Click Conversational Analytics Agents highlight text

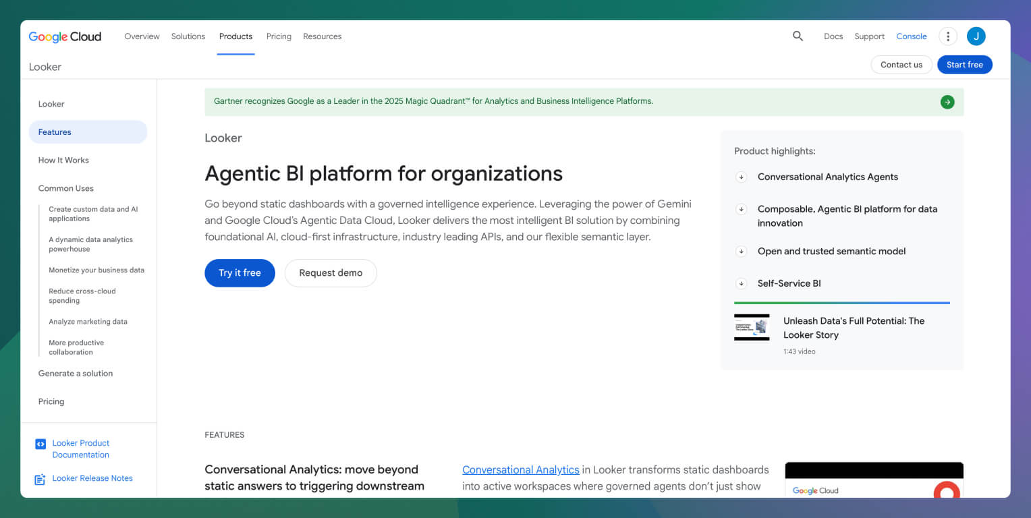click(x=828, y=177)
